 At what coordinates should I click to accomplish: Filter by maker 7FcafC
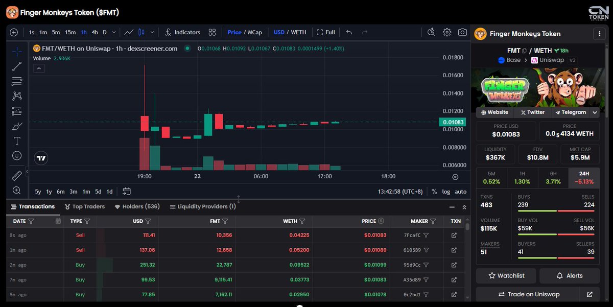426,235
